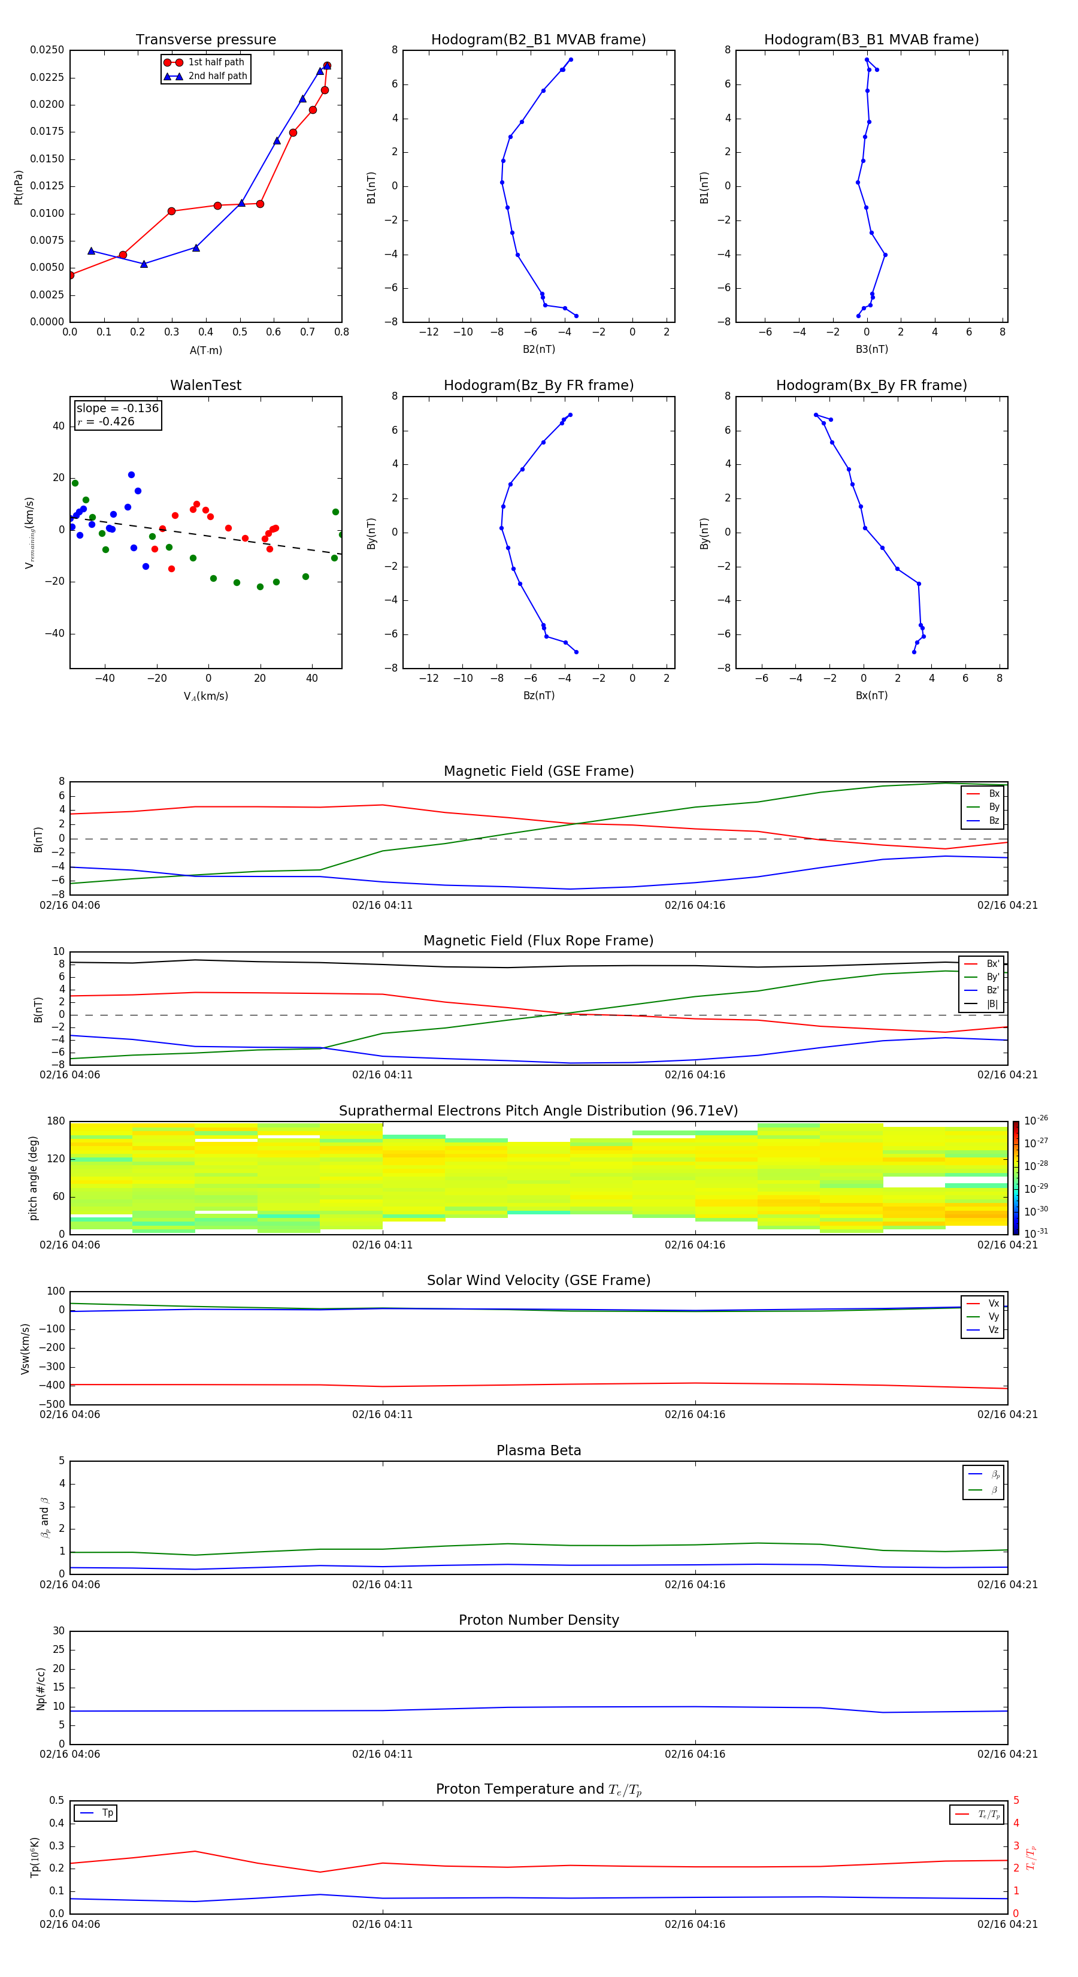
Task: Select 'Vz' in the velocity legend
Action: [x=983, y=1330]
